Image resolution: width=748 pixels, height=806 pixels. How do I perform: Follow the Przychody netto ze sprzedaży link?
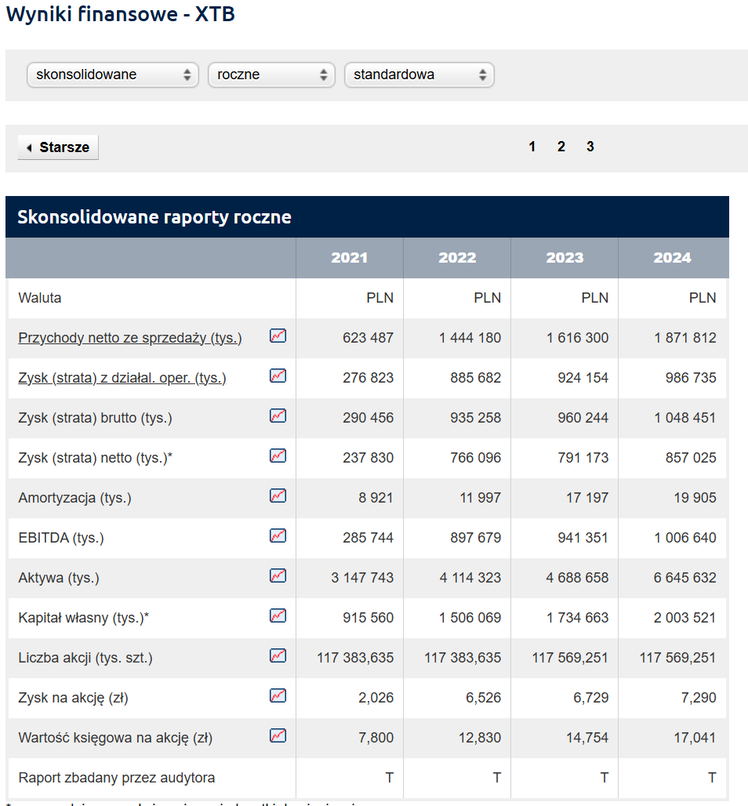pyautogui.click(x=130, y=338)
